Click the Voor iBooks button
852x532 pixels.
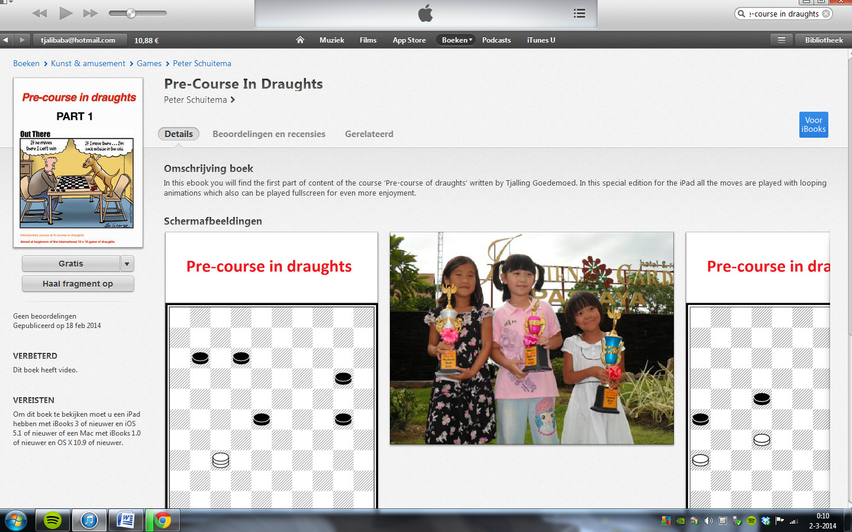(814, 125)
